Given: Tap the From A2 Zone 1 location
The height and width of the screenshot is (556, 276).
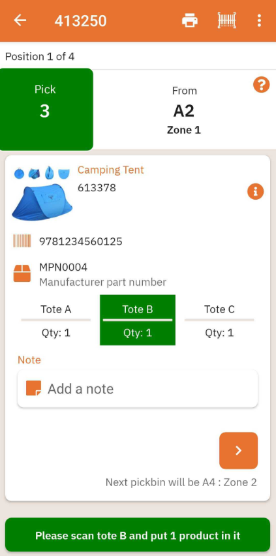Looking at the screenshot, I should coord(184,111).
